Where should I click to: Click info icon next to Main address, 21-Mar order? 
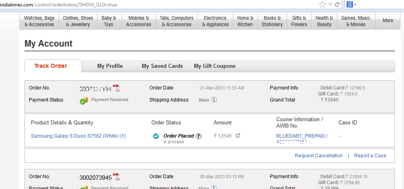[214, 100]
